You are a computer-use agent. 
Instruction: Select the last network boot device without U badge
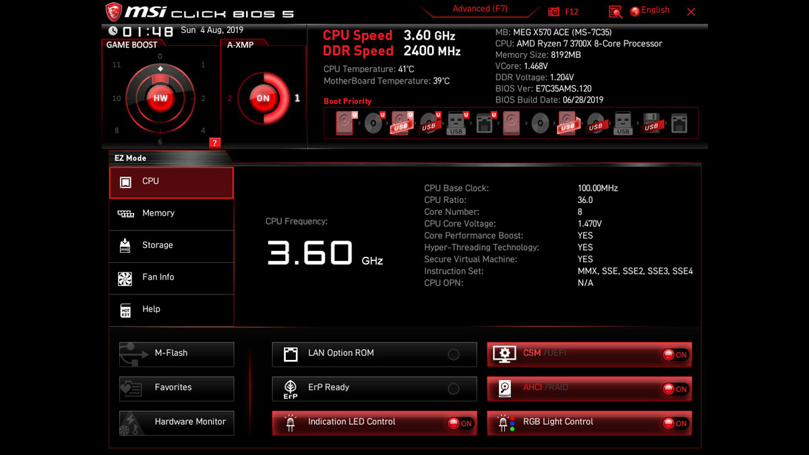click(678, 123)
